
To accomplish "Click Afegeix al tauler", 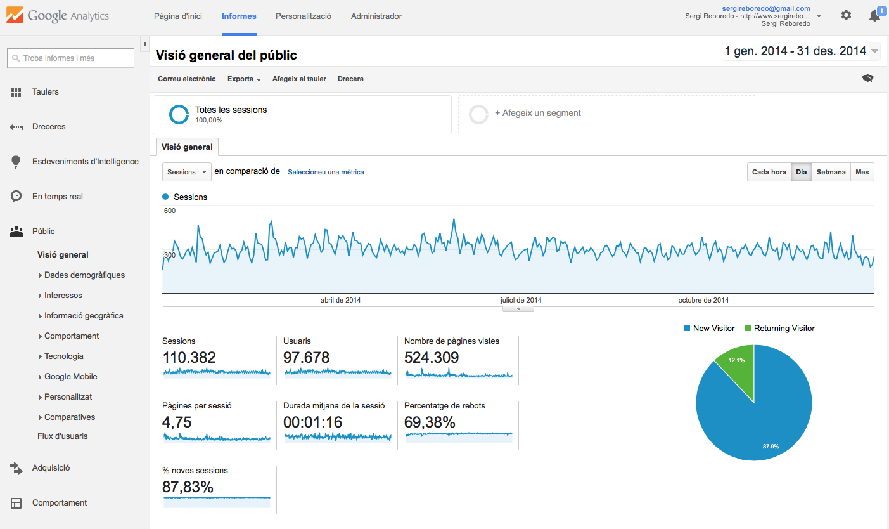I will tap(299, 79).
